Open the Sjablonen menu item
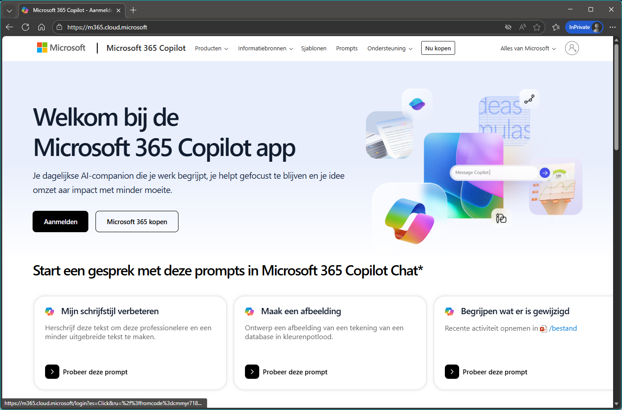Image resolution: width=622 pixels, height=410 pixels. [314, 49]
